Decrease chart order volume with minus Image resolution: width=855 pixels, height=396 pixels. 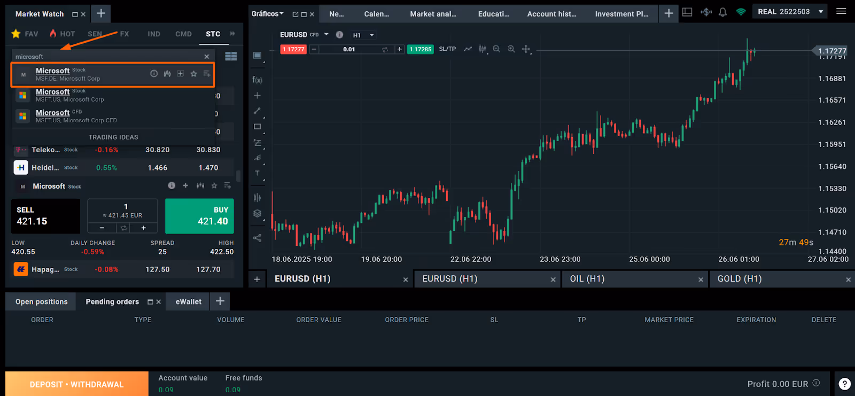(314, 49)
